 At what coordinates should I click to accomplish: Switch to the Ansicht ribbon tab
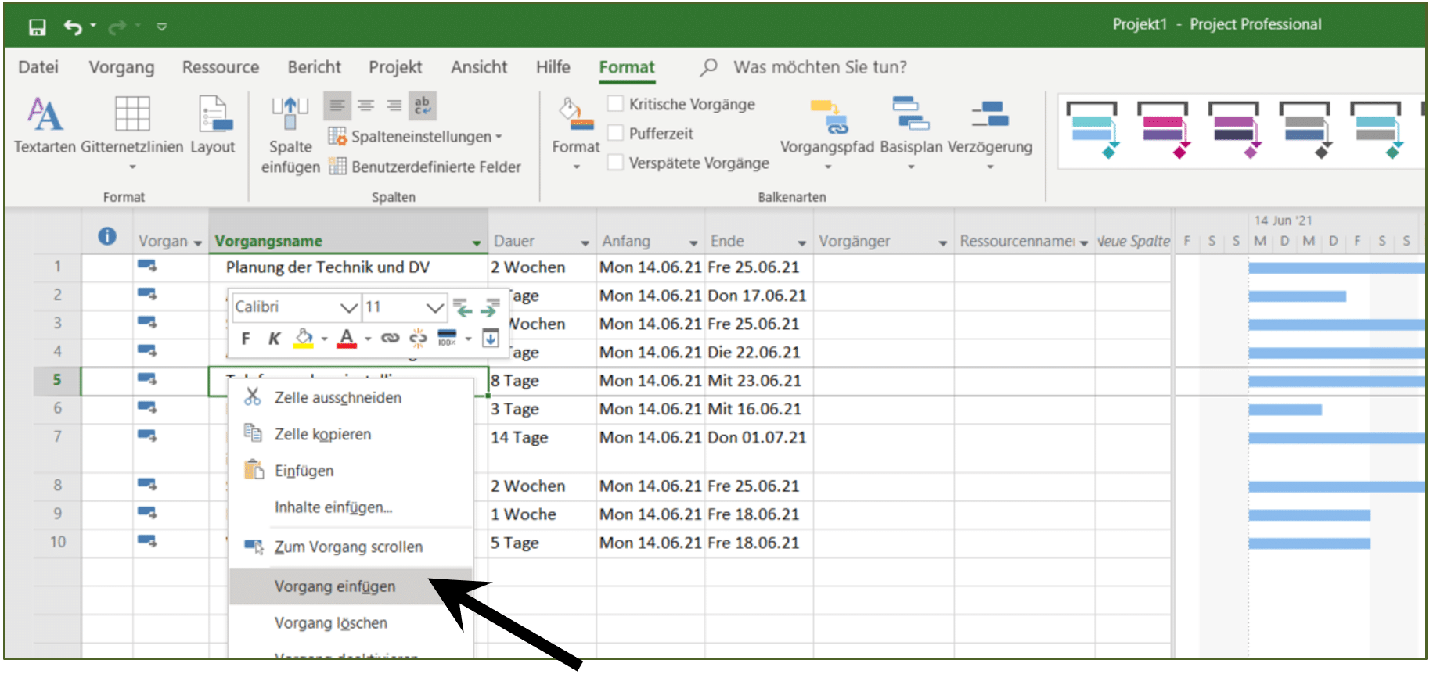point(479,67)
